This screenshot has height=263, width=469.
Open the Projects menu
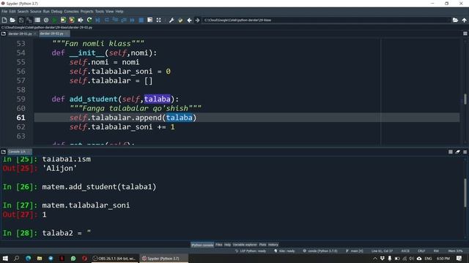coord(86,12)
